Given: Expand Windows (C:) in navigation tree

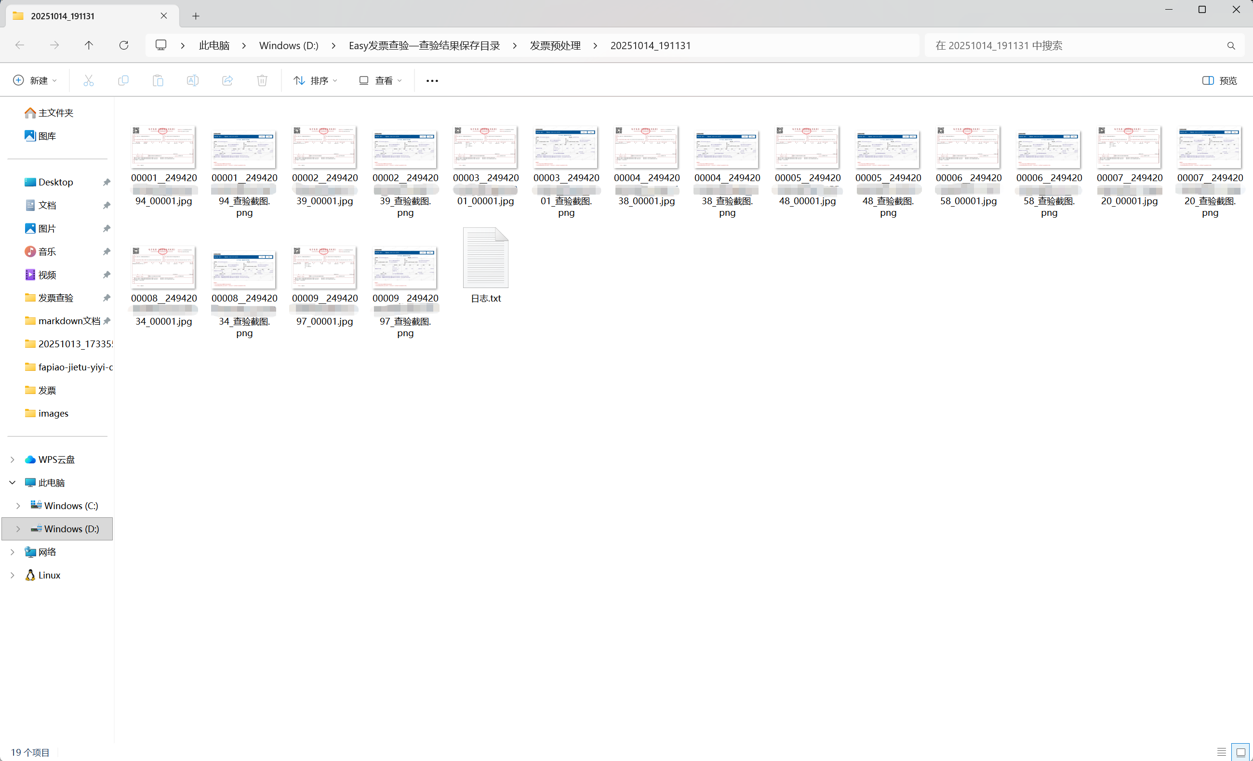Looking at the screenshot, I should (x=18, y=505).
